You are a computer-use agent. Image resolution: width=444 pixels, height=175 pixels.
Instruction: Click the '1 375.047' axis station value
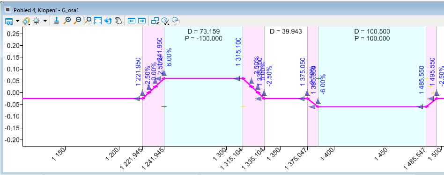pyautogui.click(x=296, y=159)
